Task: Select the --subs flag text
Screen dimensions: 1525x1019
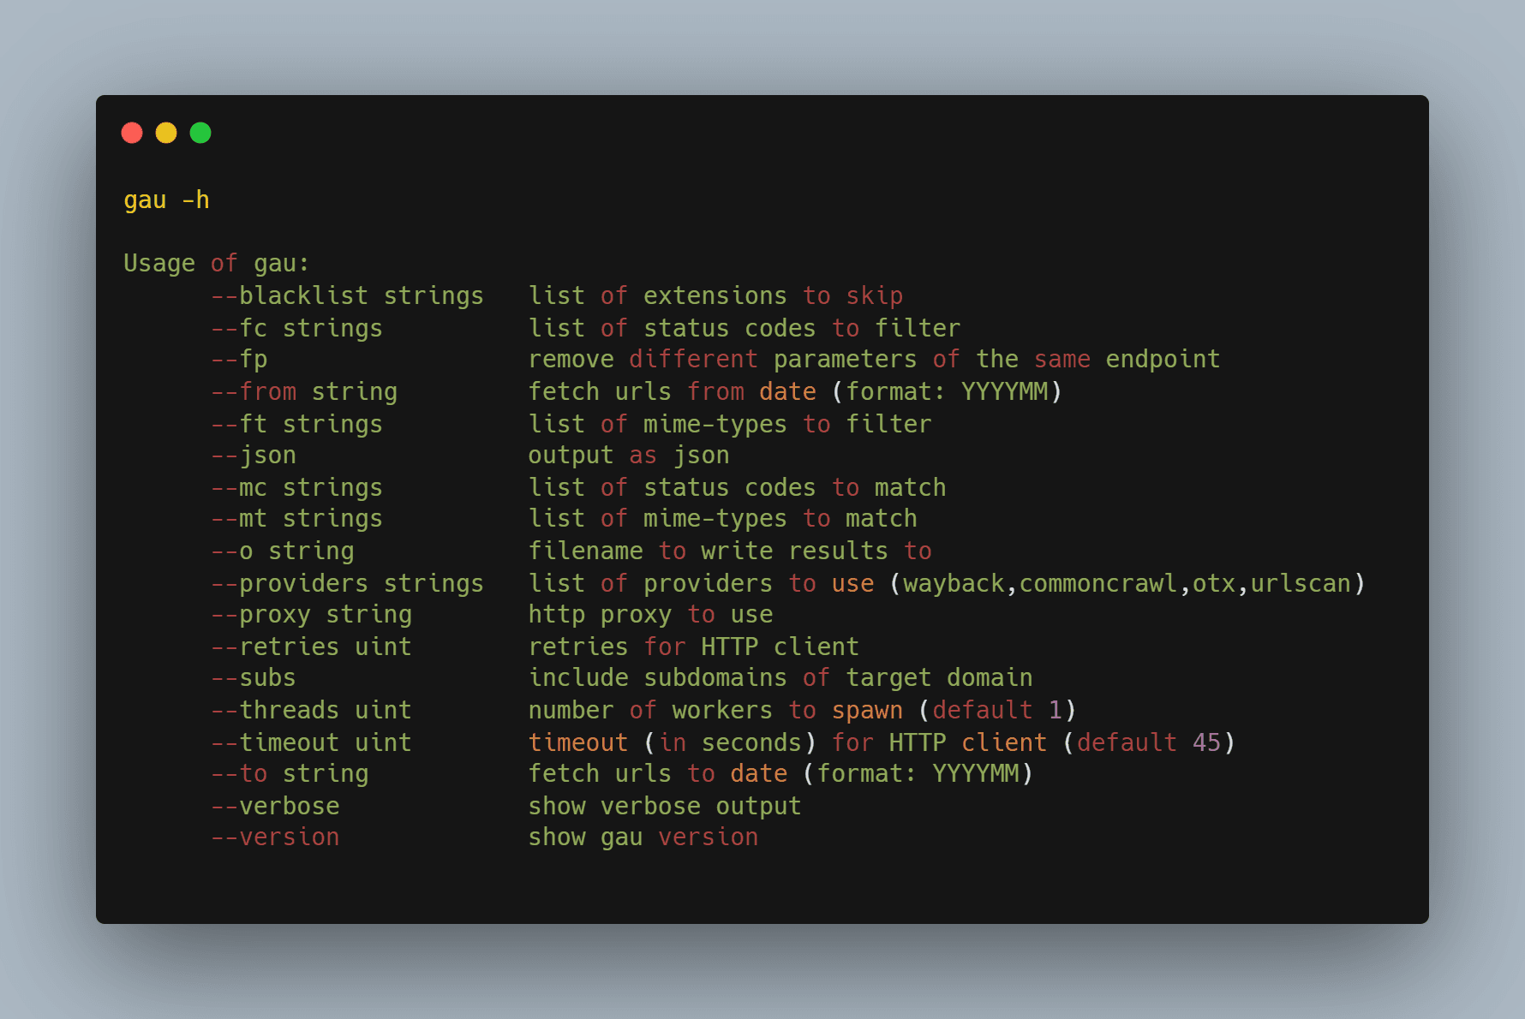Action: tap(254, 678)
